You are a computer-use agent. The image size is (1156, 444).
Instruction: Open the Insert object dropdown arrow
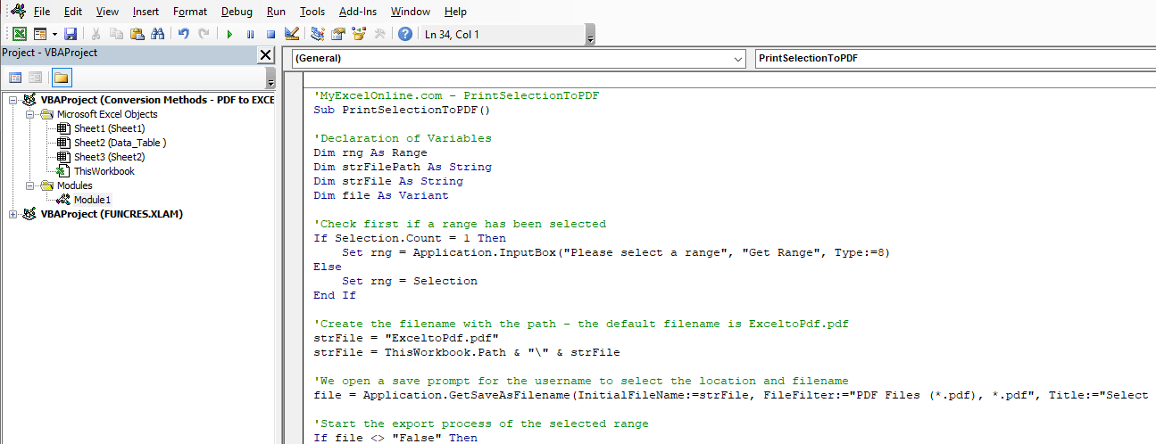54,34
